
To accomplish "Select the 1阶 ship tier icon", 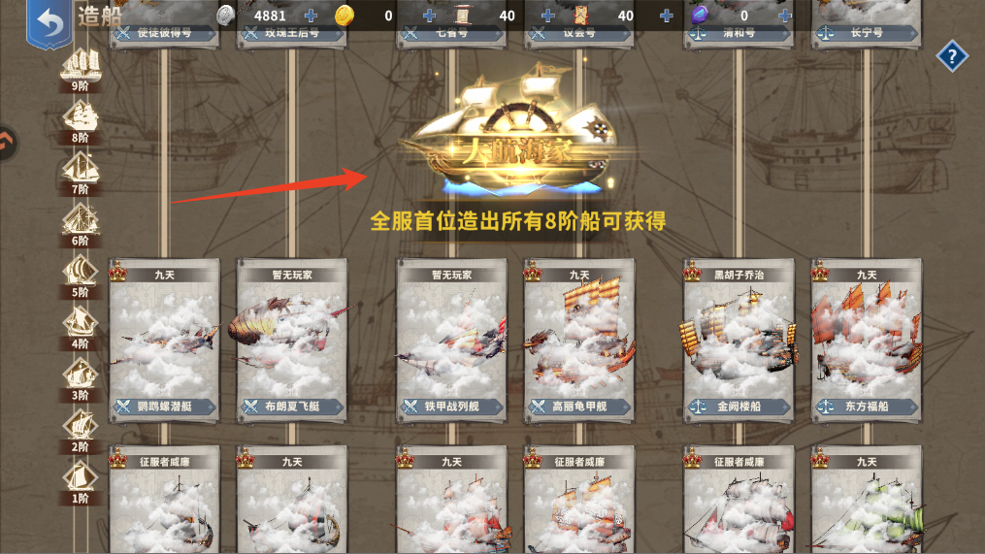I will [x=81, y=482].
